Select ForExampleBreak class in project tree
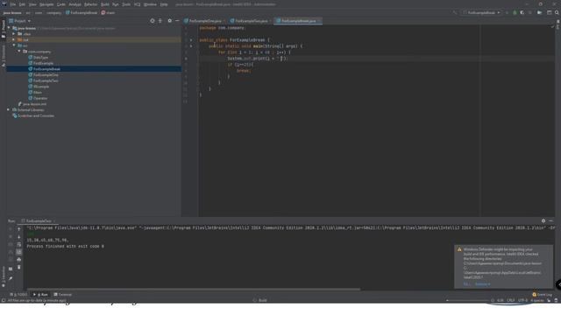The image size is (561, 315). (46, 69)
